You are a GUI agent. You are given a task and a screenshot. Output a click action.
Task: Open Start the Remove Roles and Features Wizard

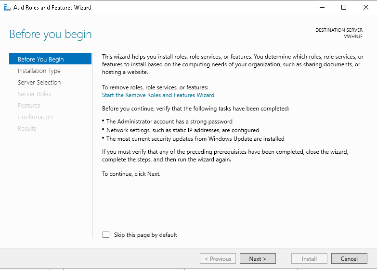pyautogui.click(x=158, y=95)
